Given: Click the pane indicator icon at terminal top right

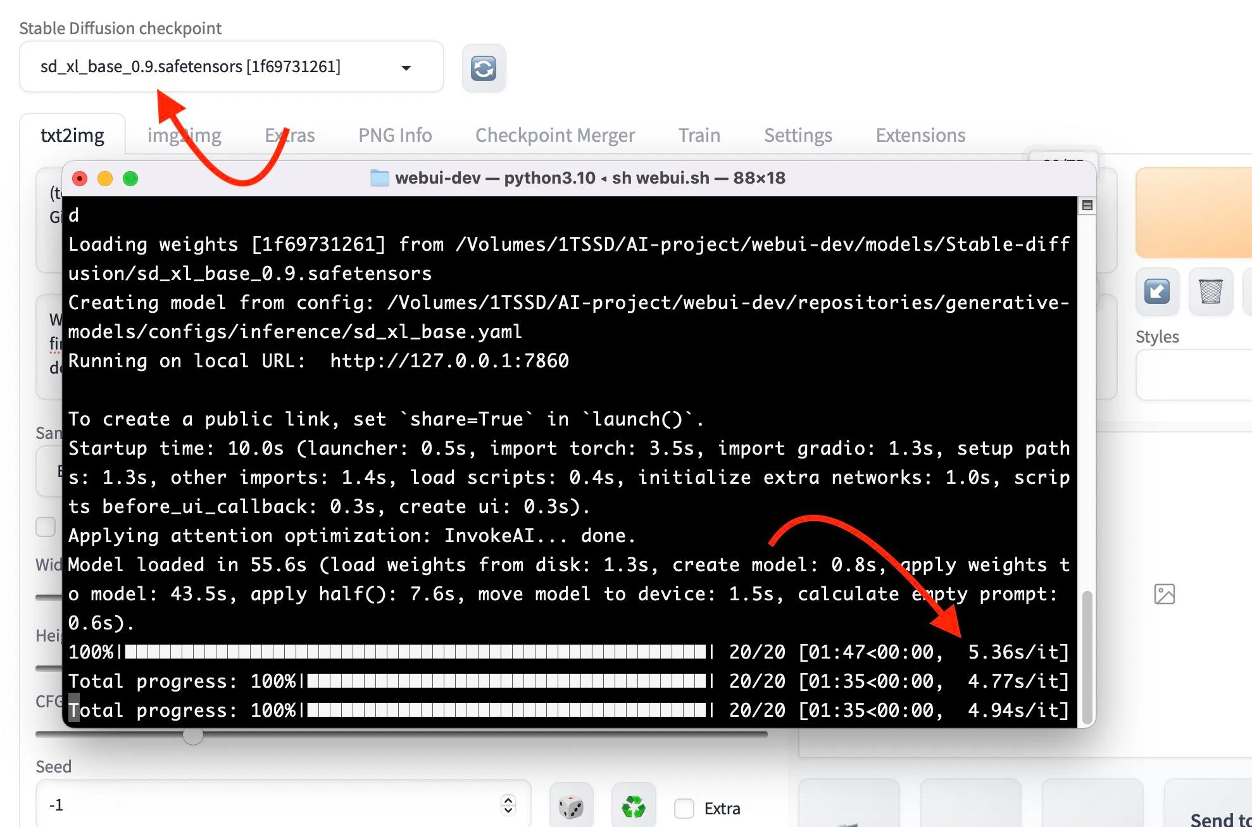Looking at the screenshot, I should [1087, 205].
